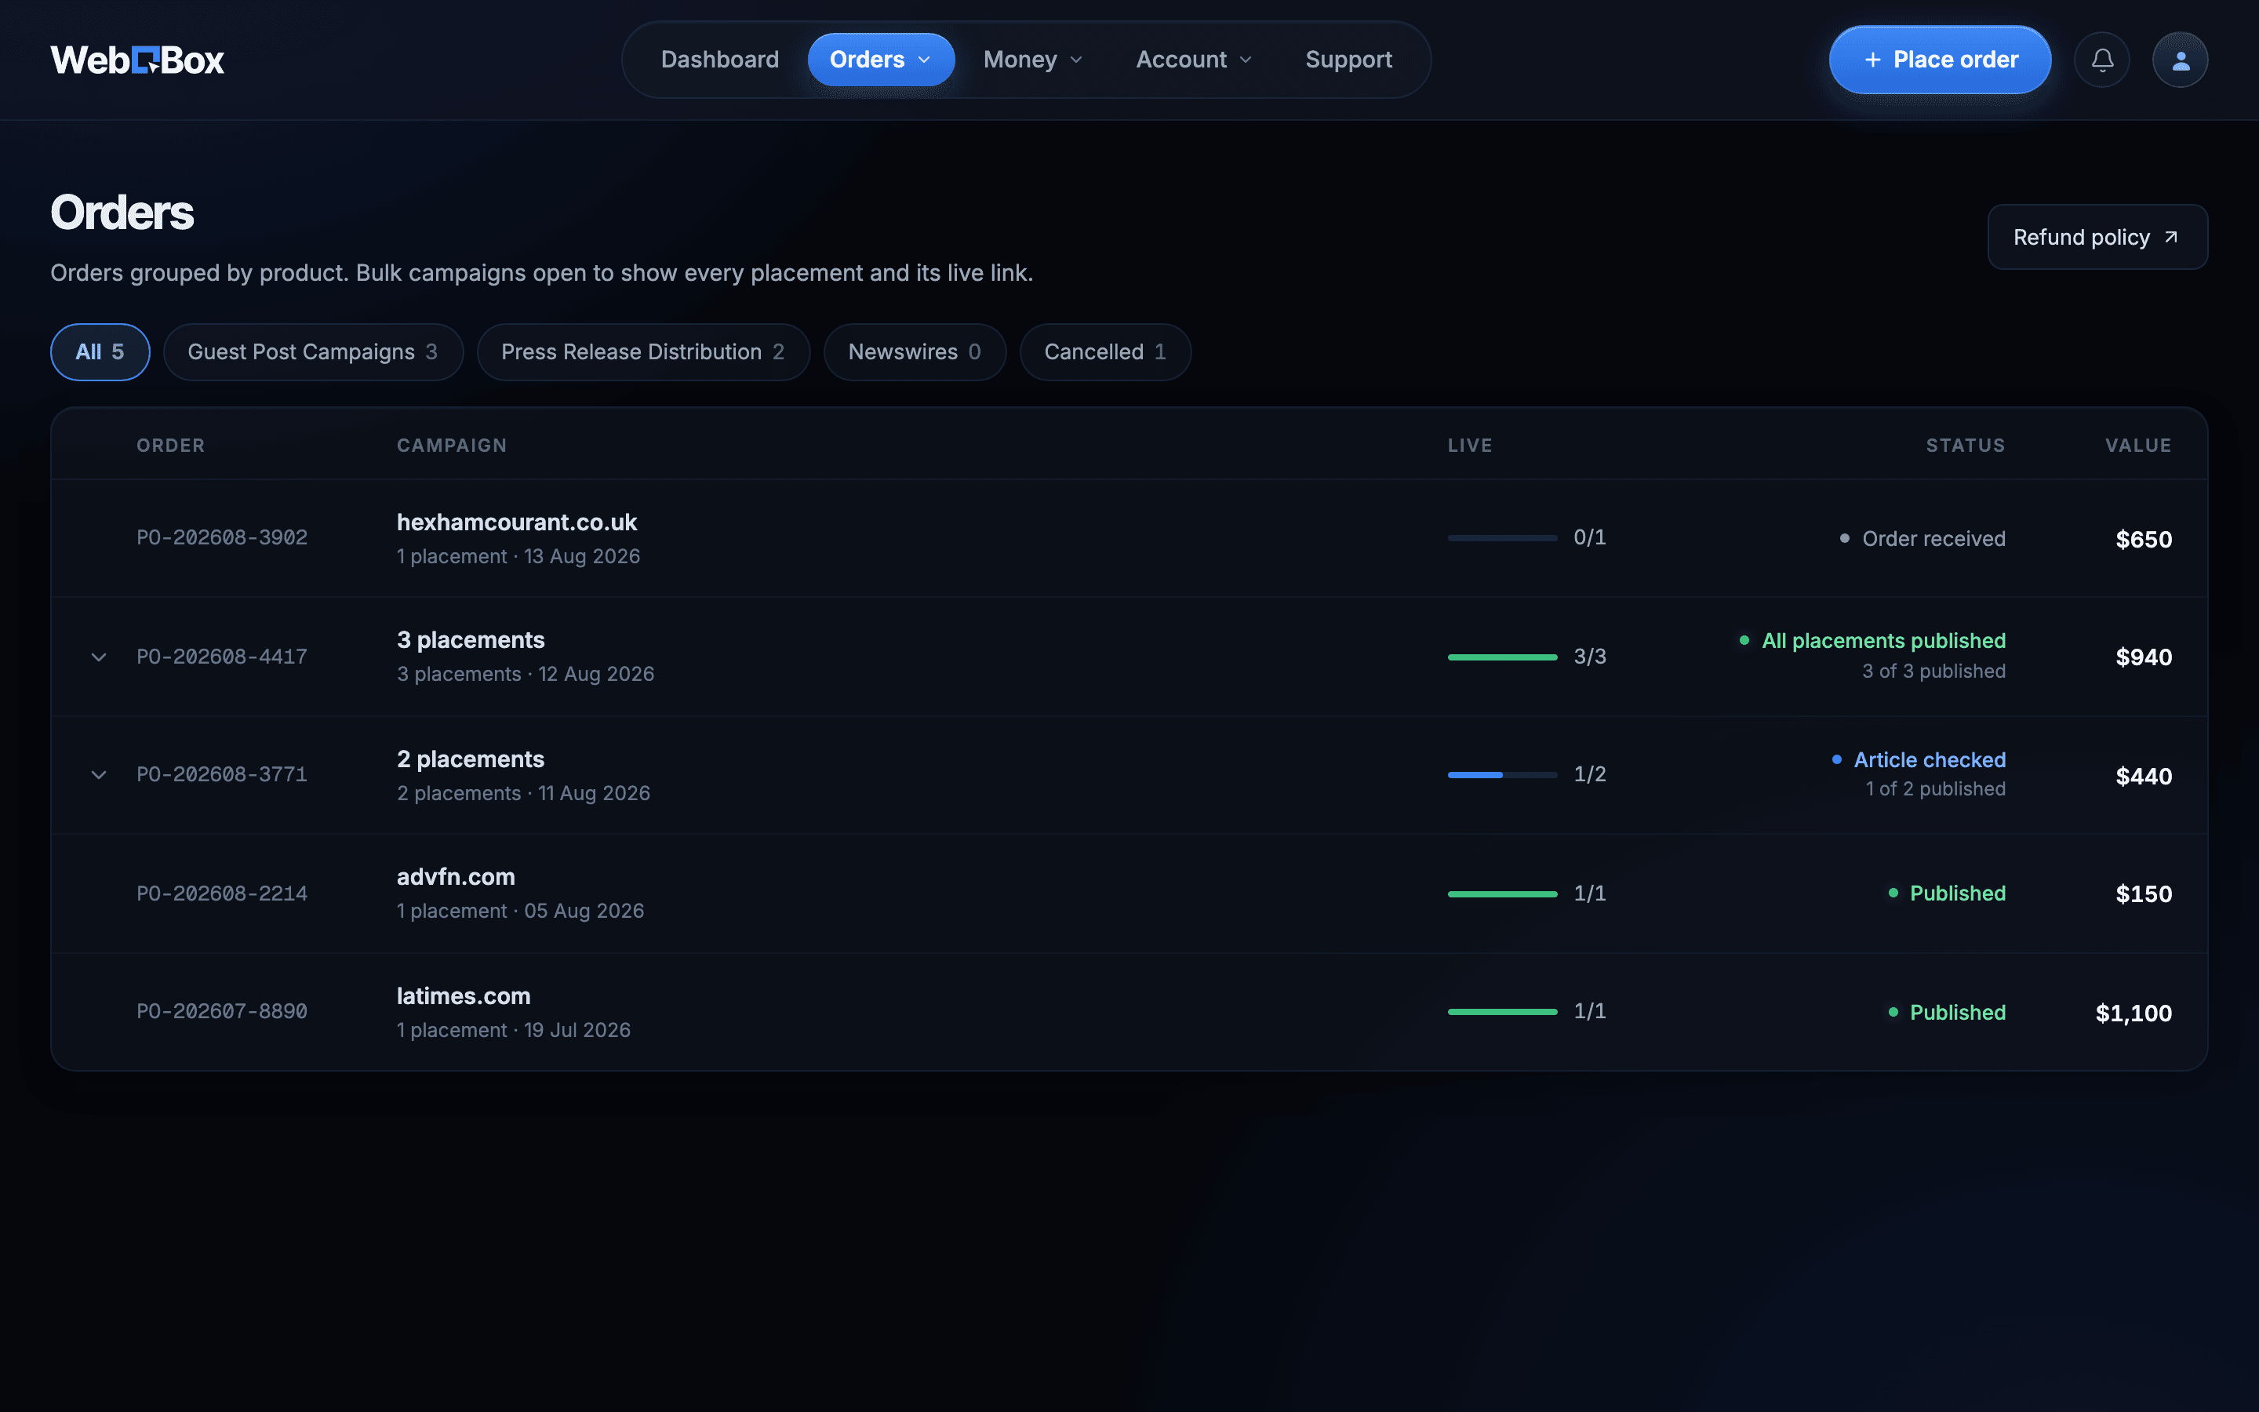
Task: Open the hexhamcourant.co.uk campaign
Action: click(x=517, y=522)
